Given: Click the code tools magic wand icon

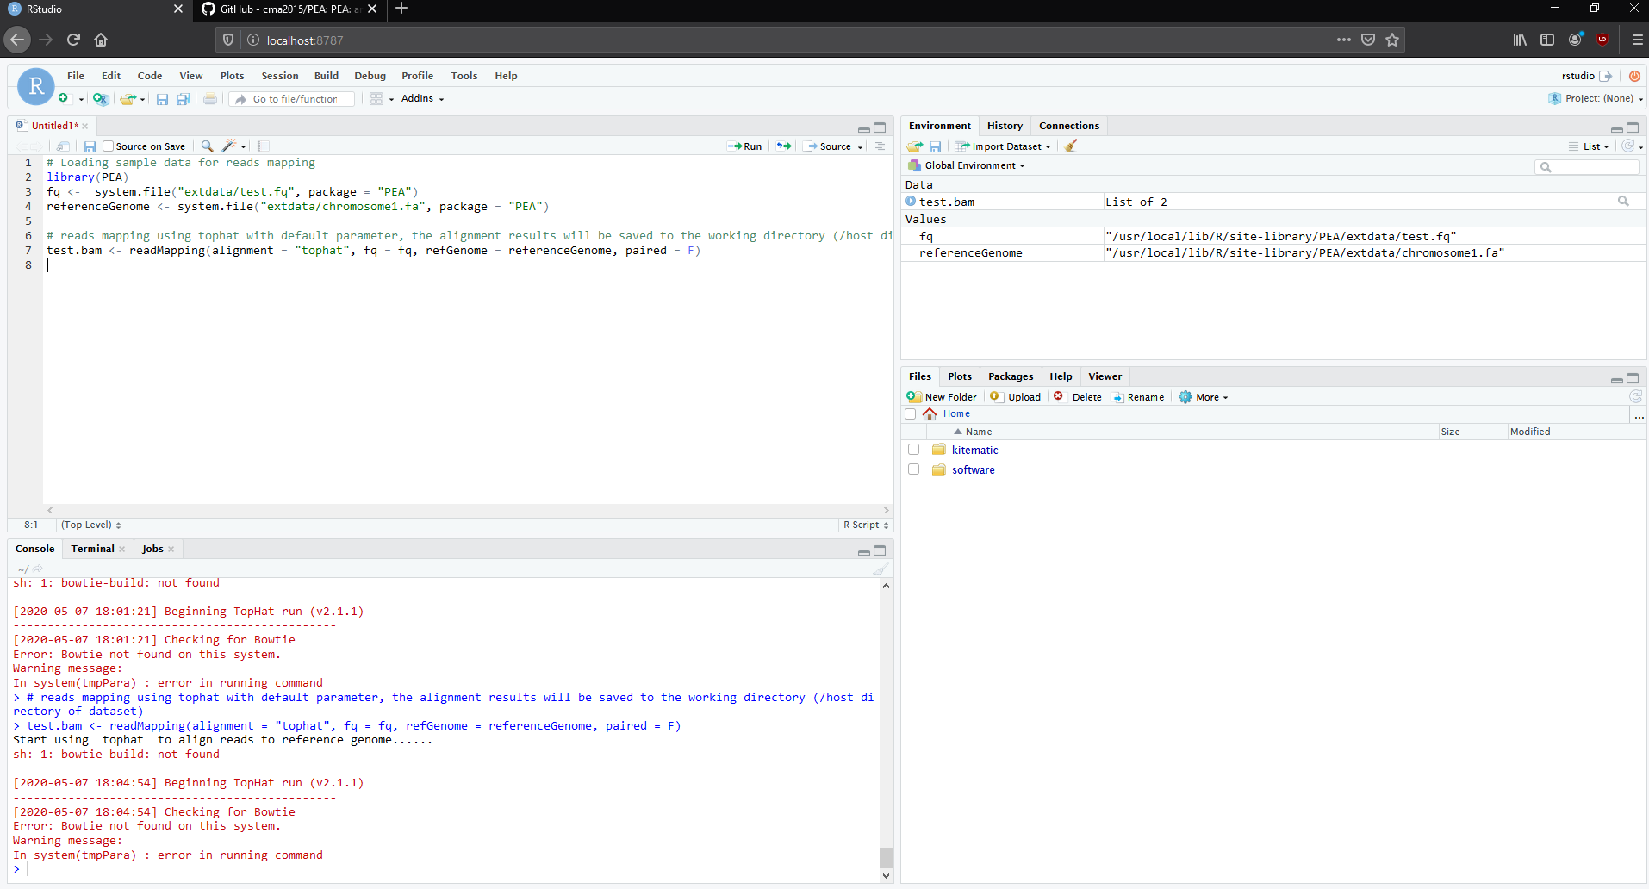Looking at the screenshot, I should pyautogui.click(x=229, y=146).
